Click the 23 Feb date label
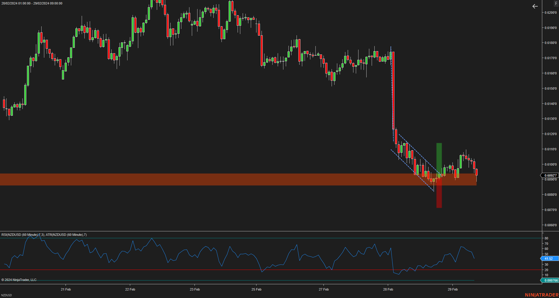 195,289
